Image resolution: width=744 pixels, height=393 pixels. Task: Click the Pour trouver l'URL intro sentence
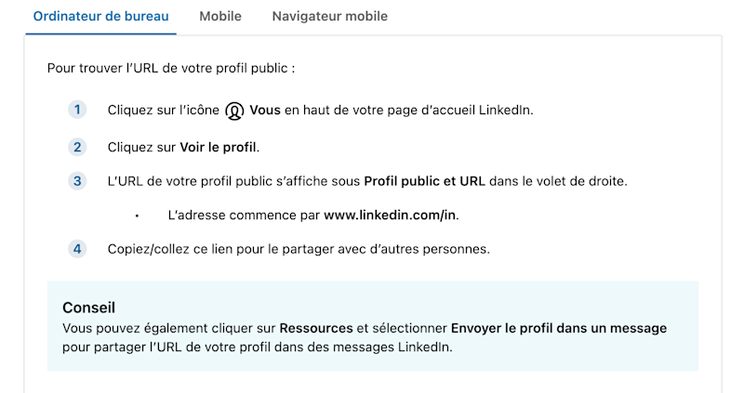click(x=171, y=68)
